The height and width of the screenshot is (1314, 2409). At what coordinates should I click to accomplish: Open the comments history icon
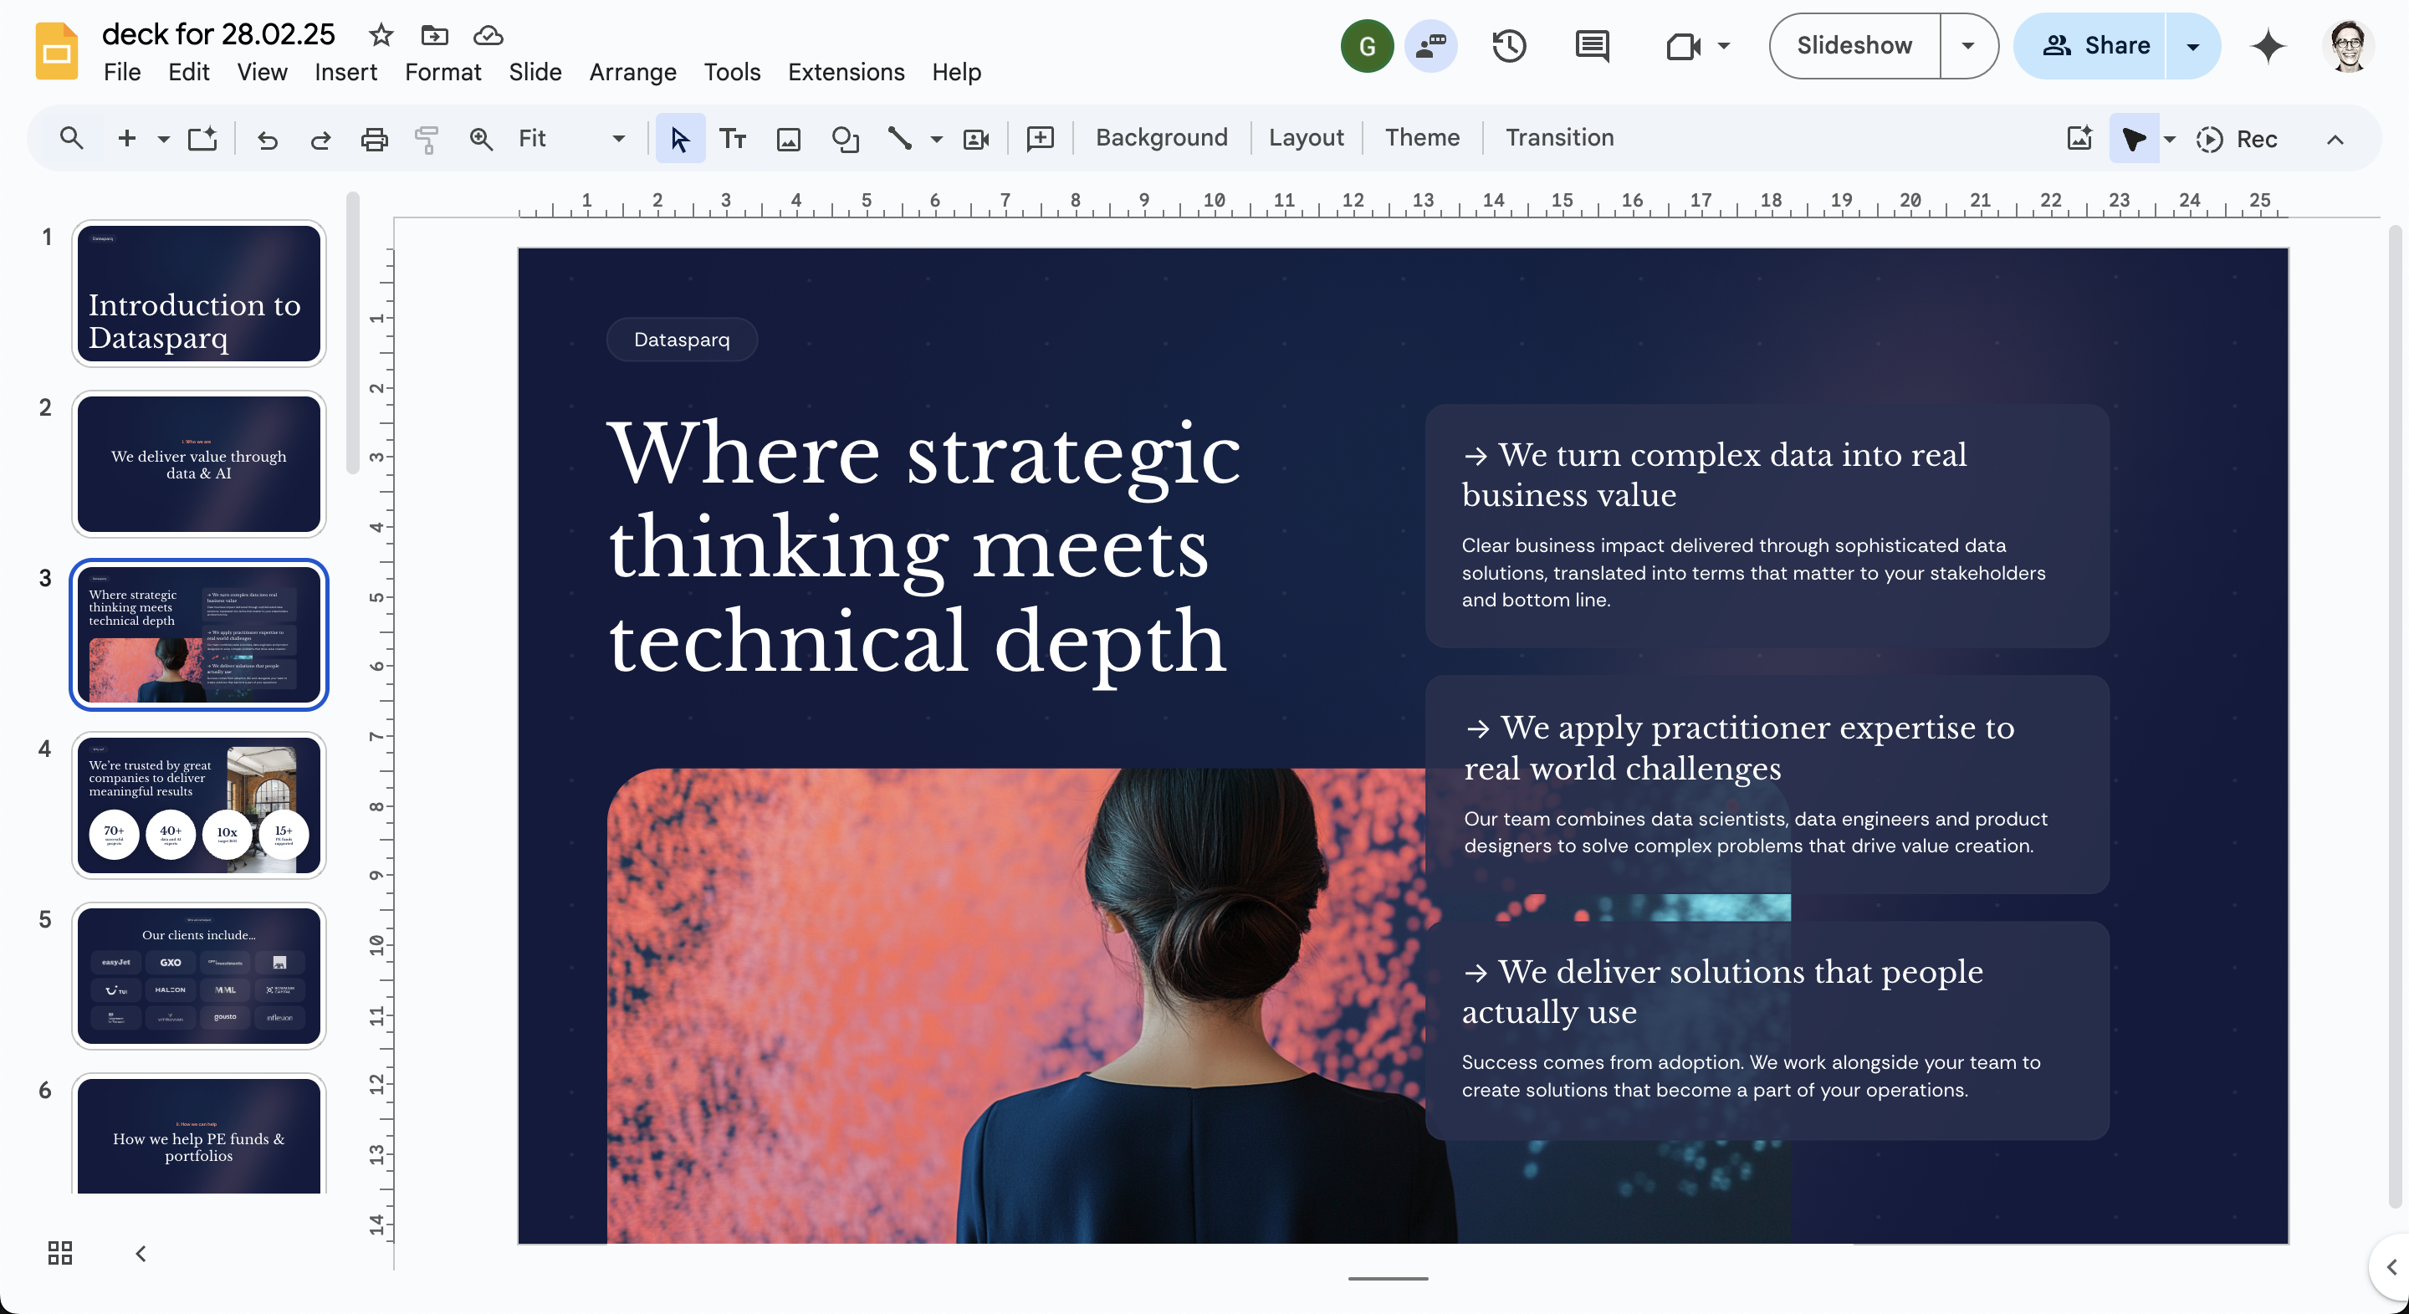click(1591, 46)
